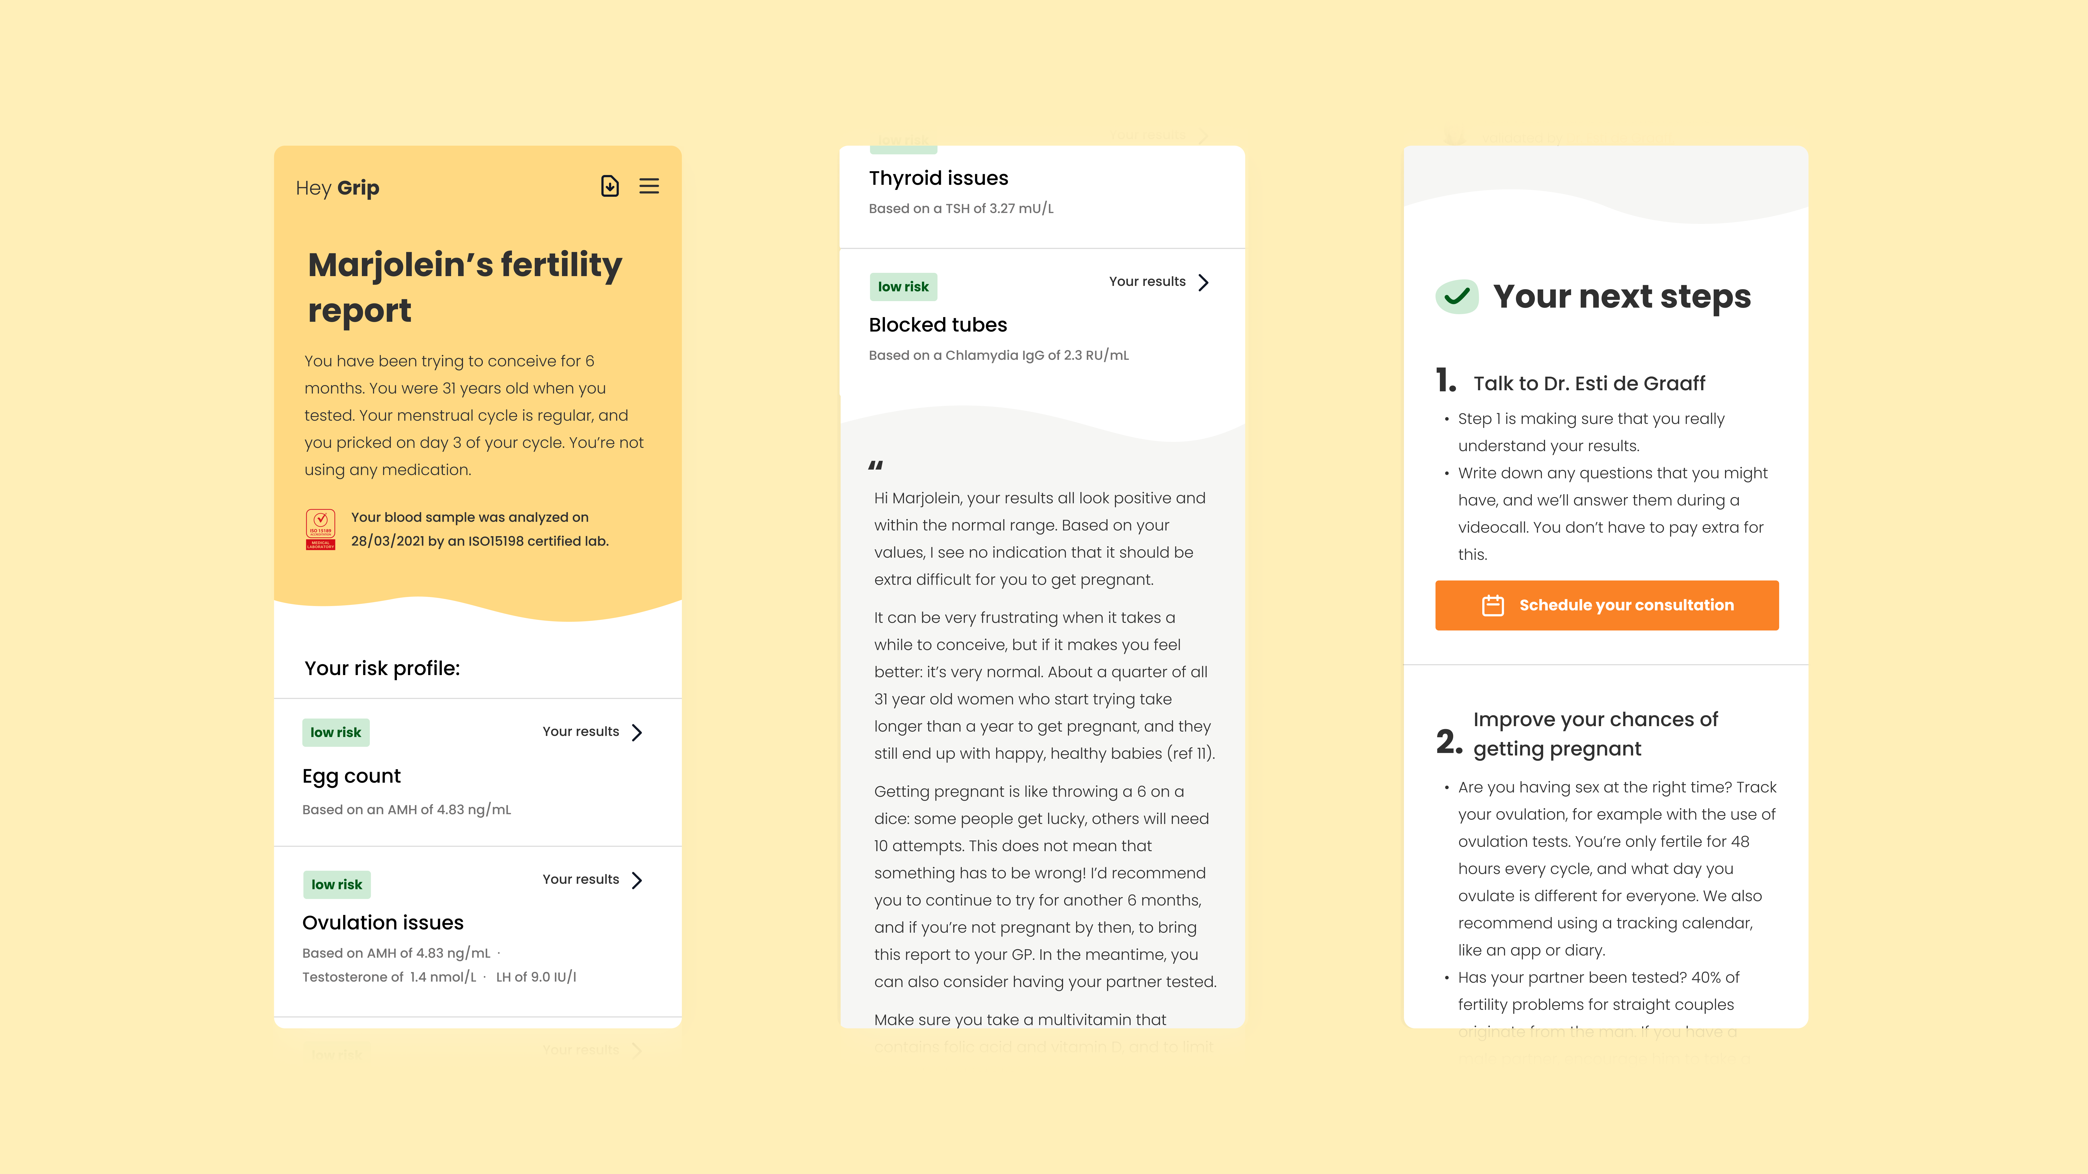Click the low risk badge for Ovulation issues

[336, 885]
